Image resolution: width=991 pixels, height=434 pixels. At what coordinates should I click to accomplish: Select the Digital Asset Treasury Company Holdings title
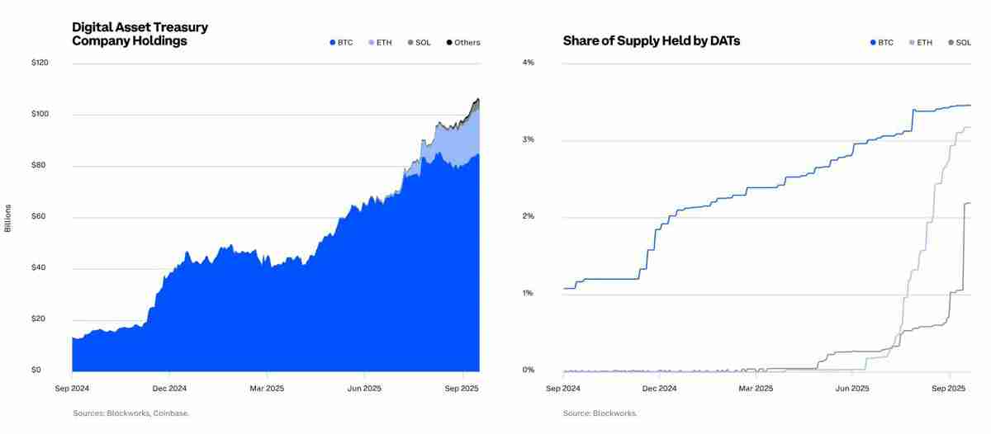pos(140,34)
